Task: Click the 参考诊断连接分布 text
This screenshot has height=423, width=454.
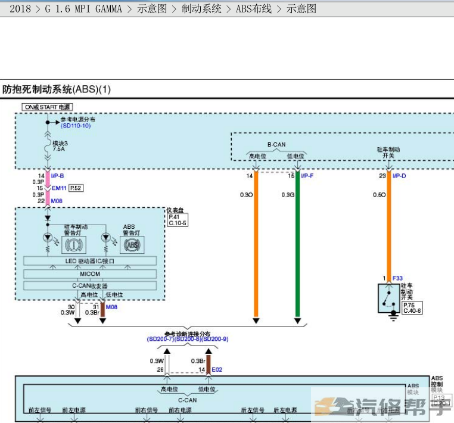Action: click(x=188, y=334)
